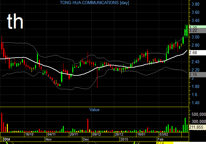
Task: Click the 3.22 highlighted price tag
Action: click(x=198, y=30)
